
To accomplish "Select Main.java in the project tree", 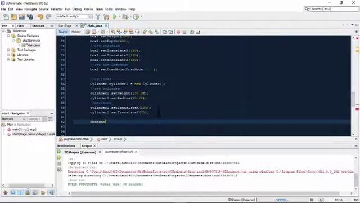I will tap(34, 45).
